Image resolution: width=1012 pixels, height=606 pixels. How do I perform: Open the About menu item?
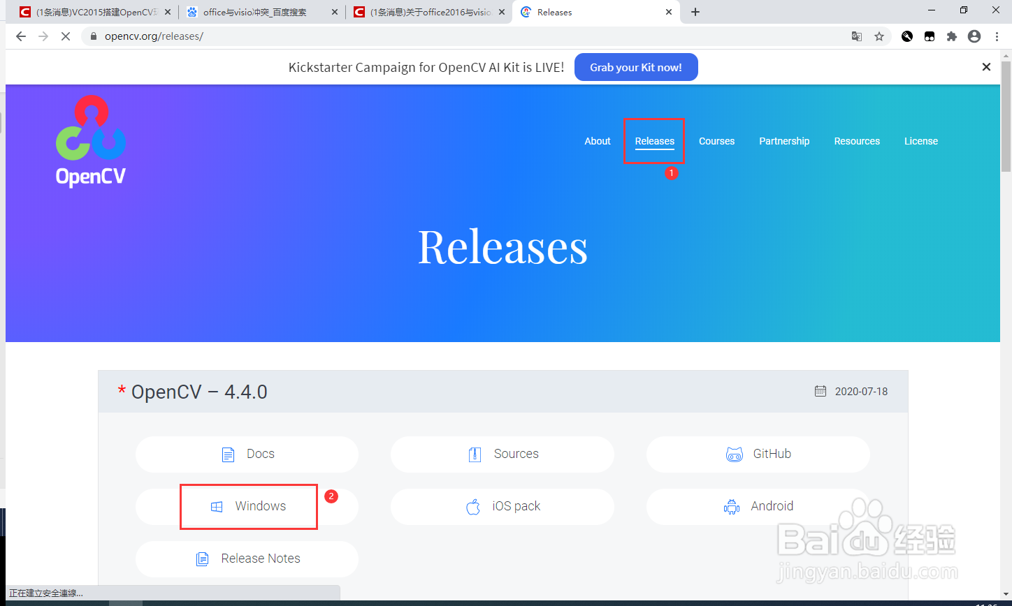[598, 141]
